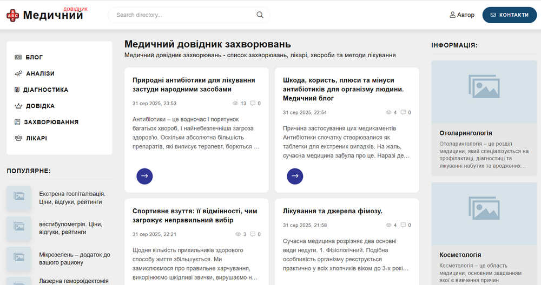The image size is (541, 285).
Task: Click views eye icon on Шкода, користь card
Action: [388, 112]
